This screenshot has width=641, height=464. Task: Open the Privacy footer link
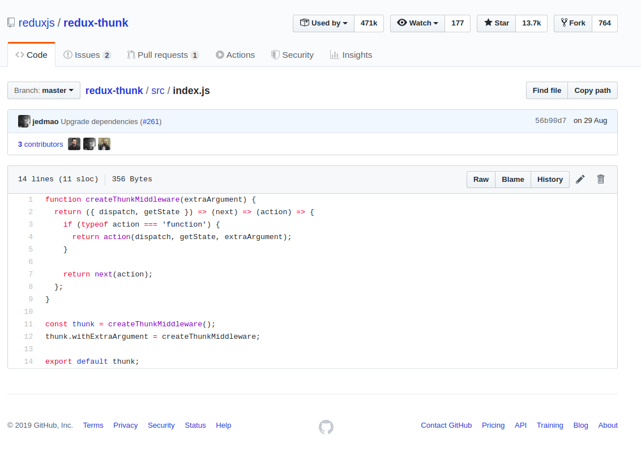coord(126,425)
